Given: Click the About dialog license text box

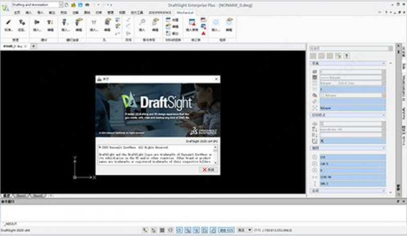Looking at the screenshot, I should tap(156, 155).
